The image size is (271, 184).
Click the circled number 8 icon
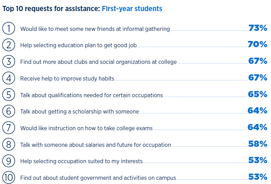[8, 144]
